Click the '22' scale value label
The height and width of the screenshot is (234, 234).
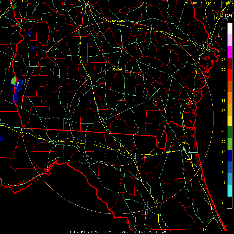pyautogui.click(x=223, y=141)
